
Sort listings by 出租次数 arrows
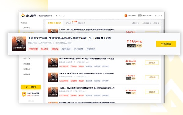(150, 23)
